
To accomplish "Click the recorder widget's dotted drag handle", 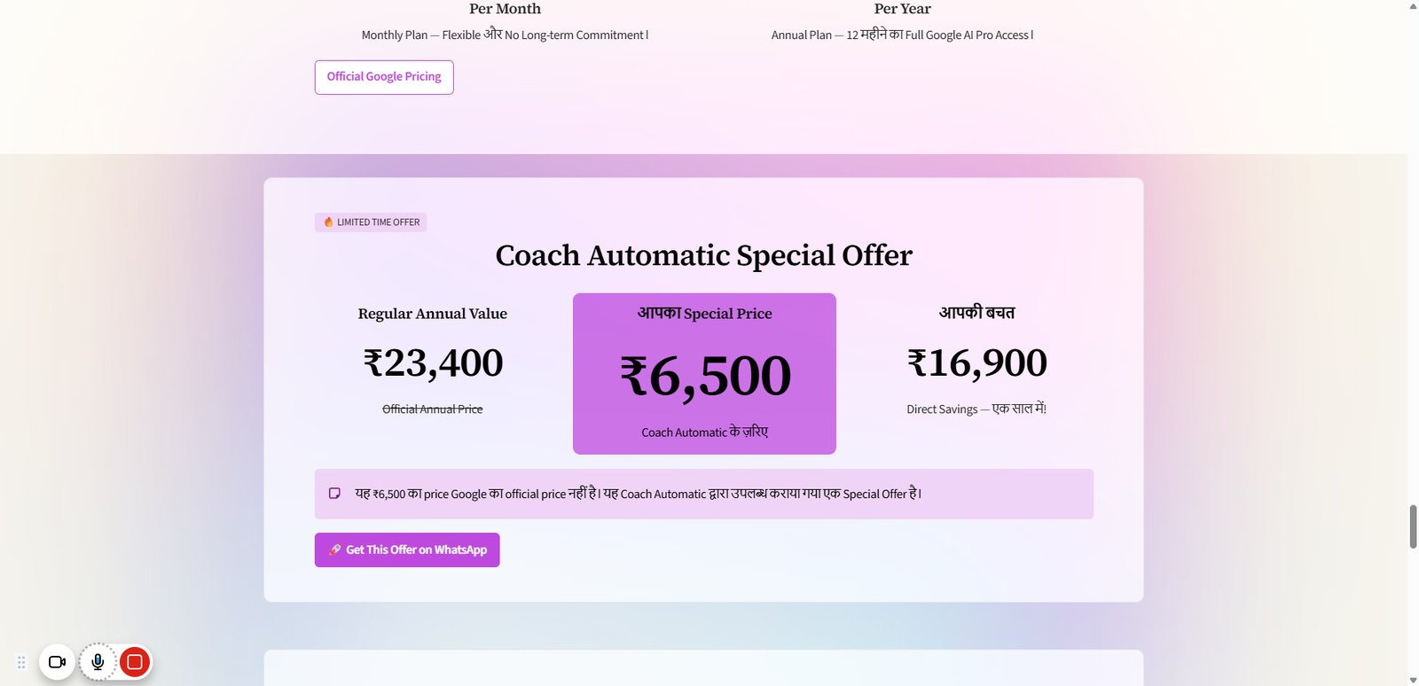I will click(x=21, y=662).
